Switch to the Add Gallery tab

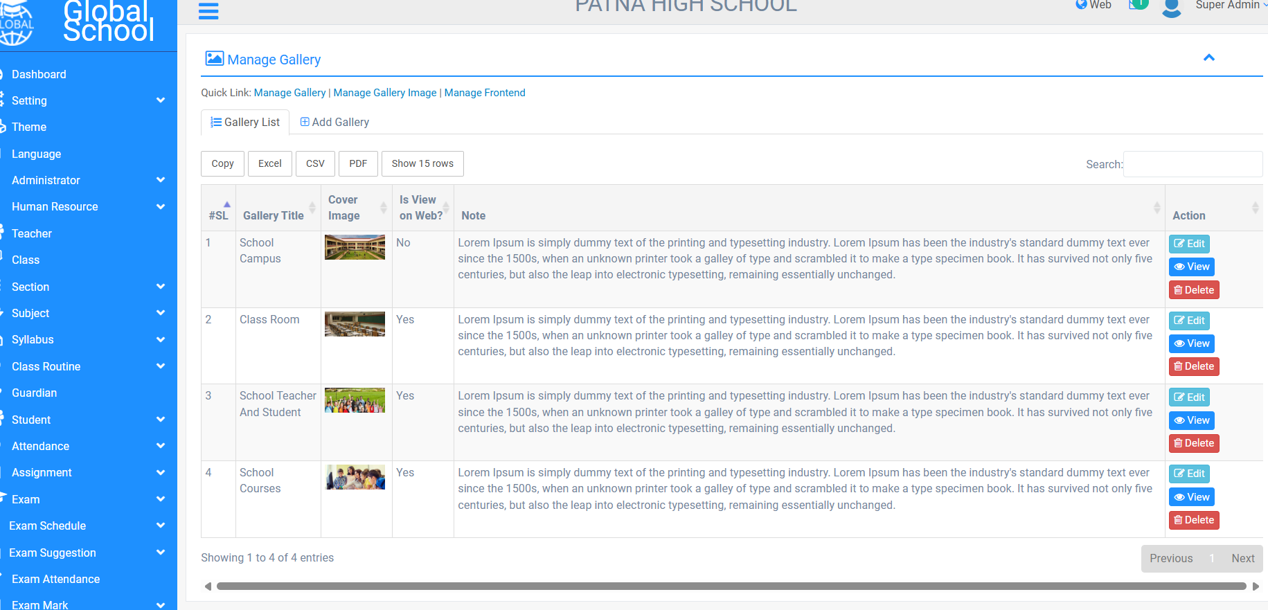click(x=334, y=122)
